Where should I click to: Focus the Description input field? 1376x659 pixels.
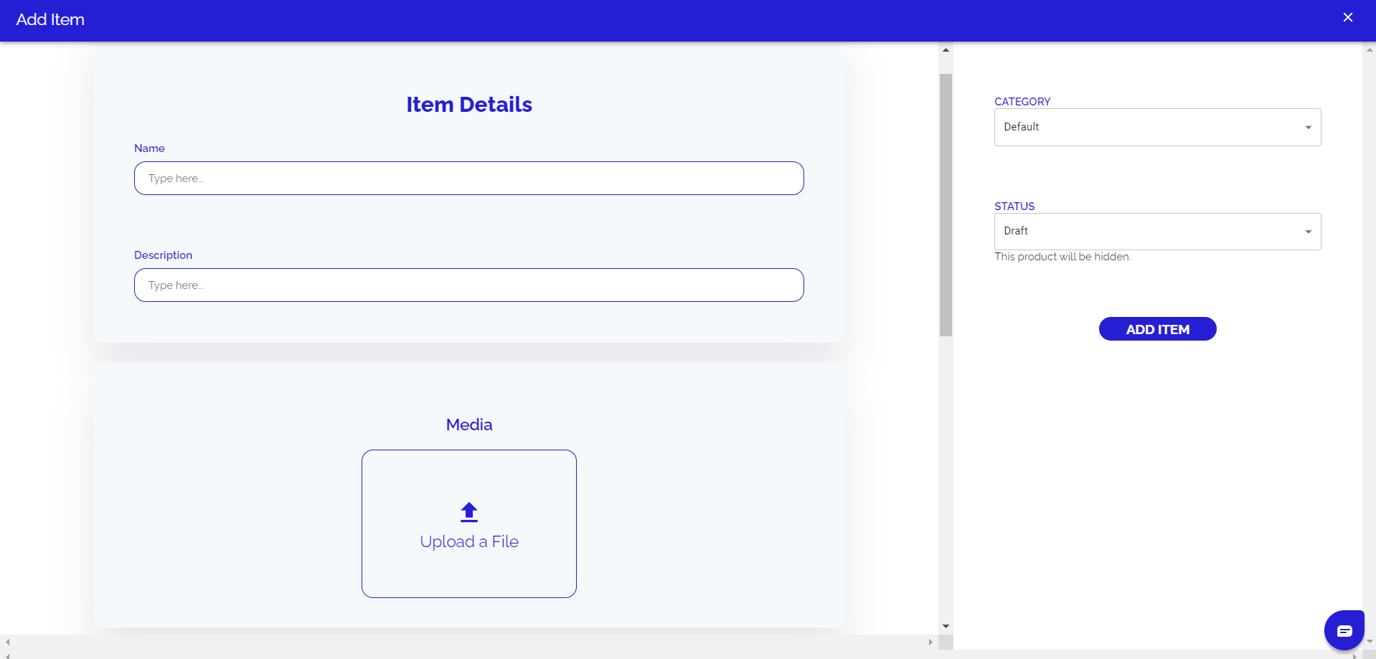(x=468, y=285)
